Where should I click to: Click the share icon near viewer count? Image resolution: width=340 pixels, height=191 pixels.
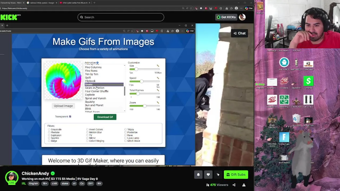click(234, 185)
